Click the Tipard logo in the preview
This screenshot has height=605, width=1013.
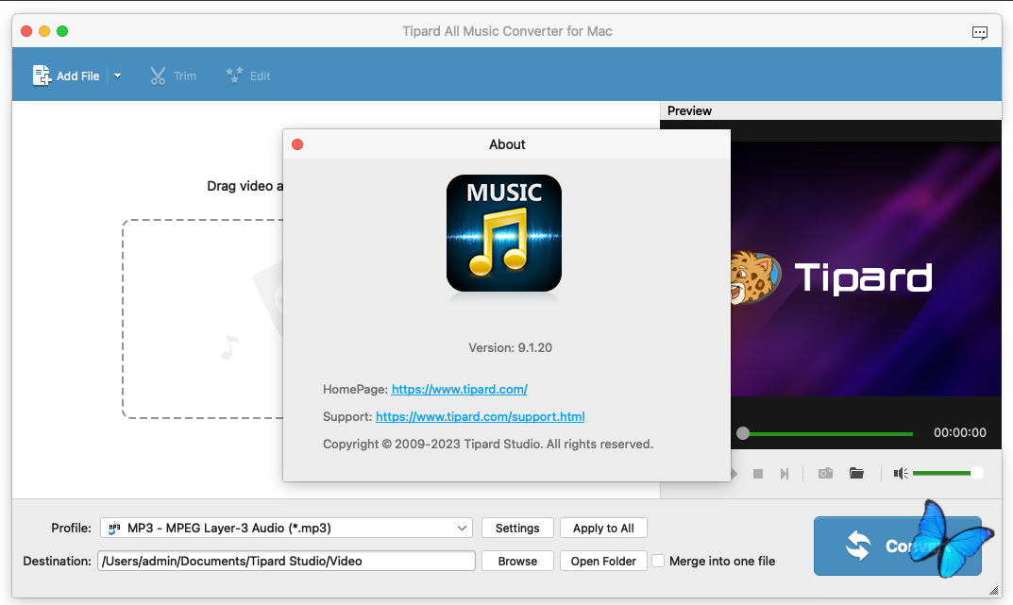click(832, 277)
